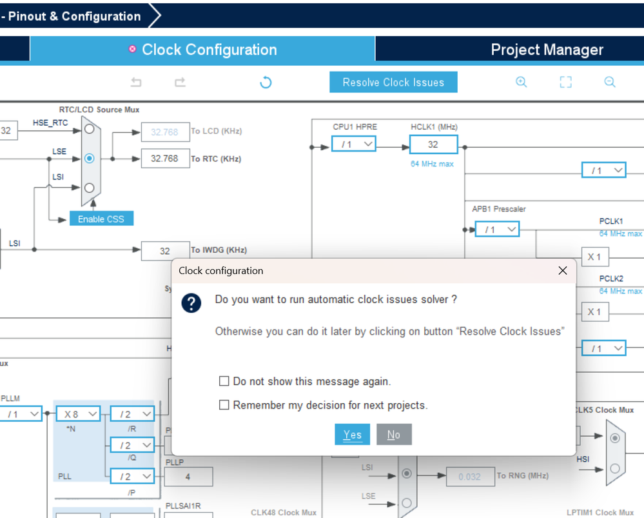Zoom in on the clock diagram
Screen dimensions: 644x518
tap(522, 82)
